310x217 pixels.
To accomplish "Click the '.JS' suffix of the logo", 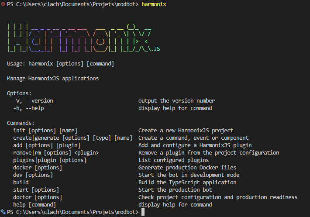I will pos(155,48).
